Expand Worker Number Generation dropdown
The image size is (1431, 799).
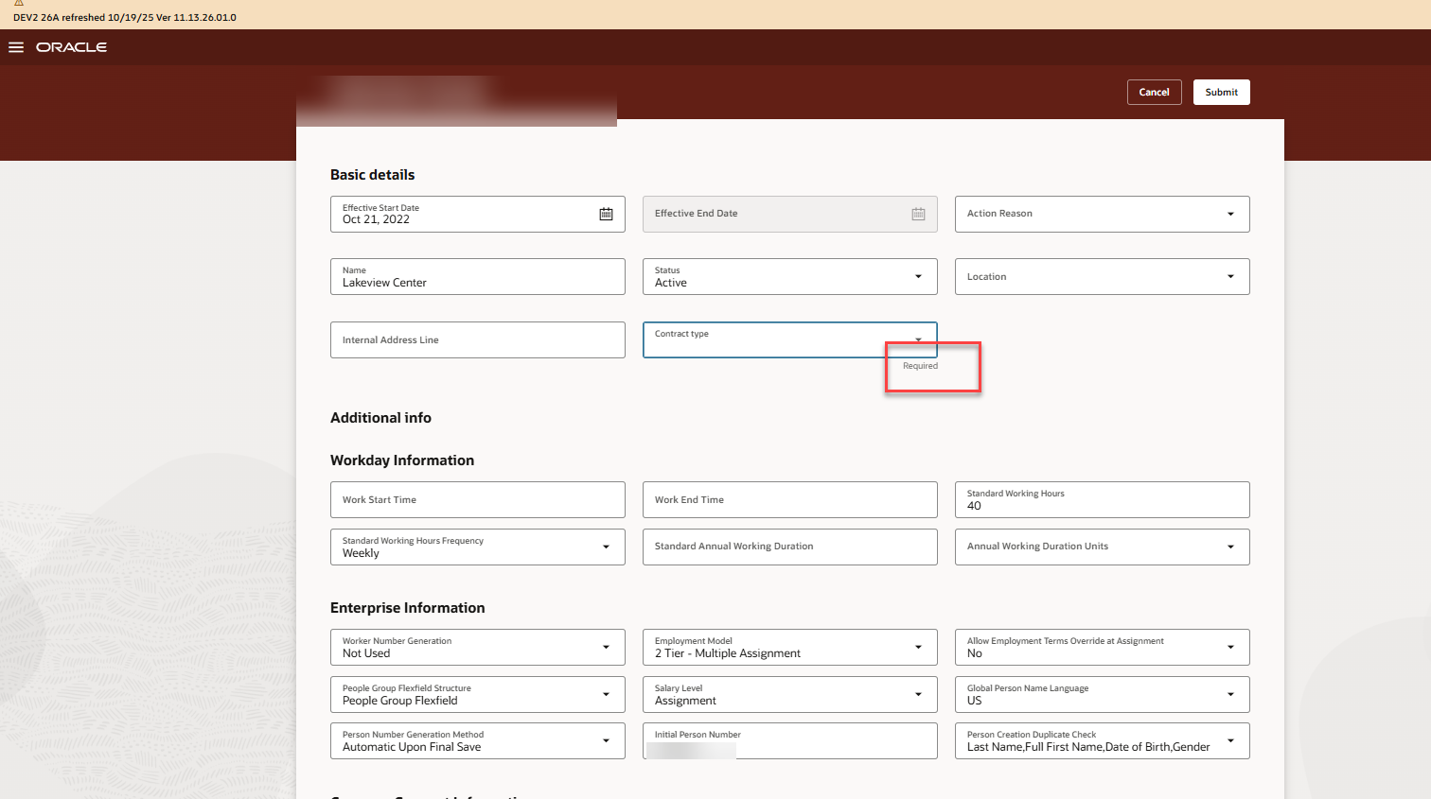(x=606, y=647)
